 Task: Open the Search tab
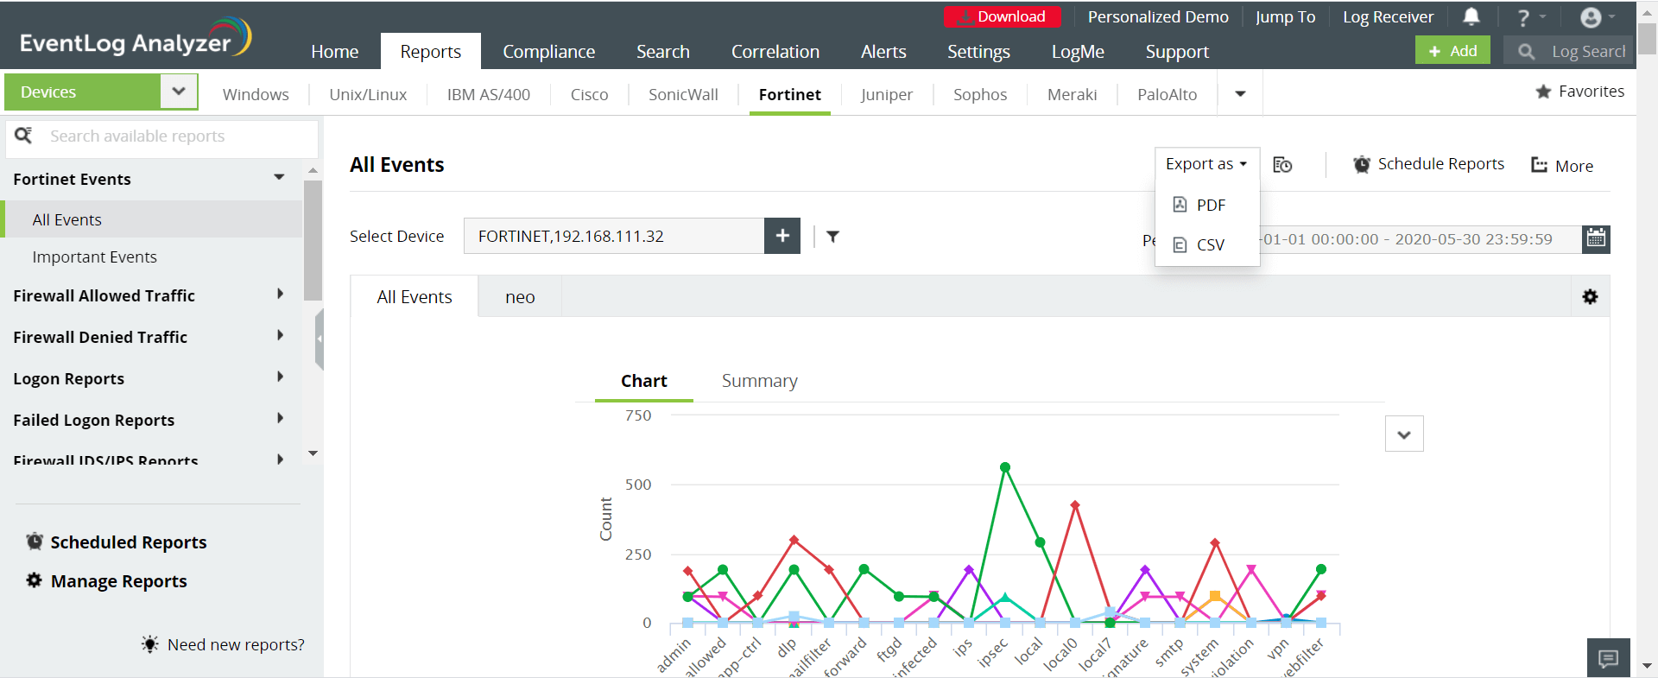[x=663, y=52]
